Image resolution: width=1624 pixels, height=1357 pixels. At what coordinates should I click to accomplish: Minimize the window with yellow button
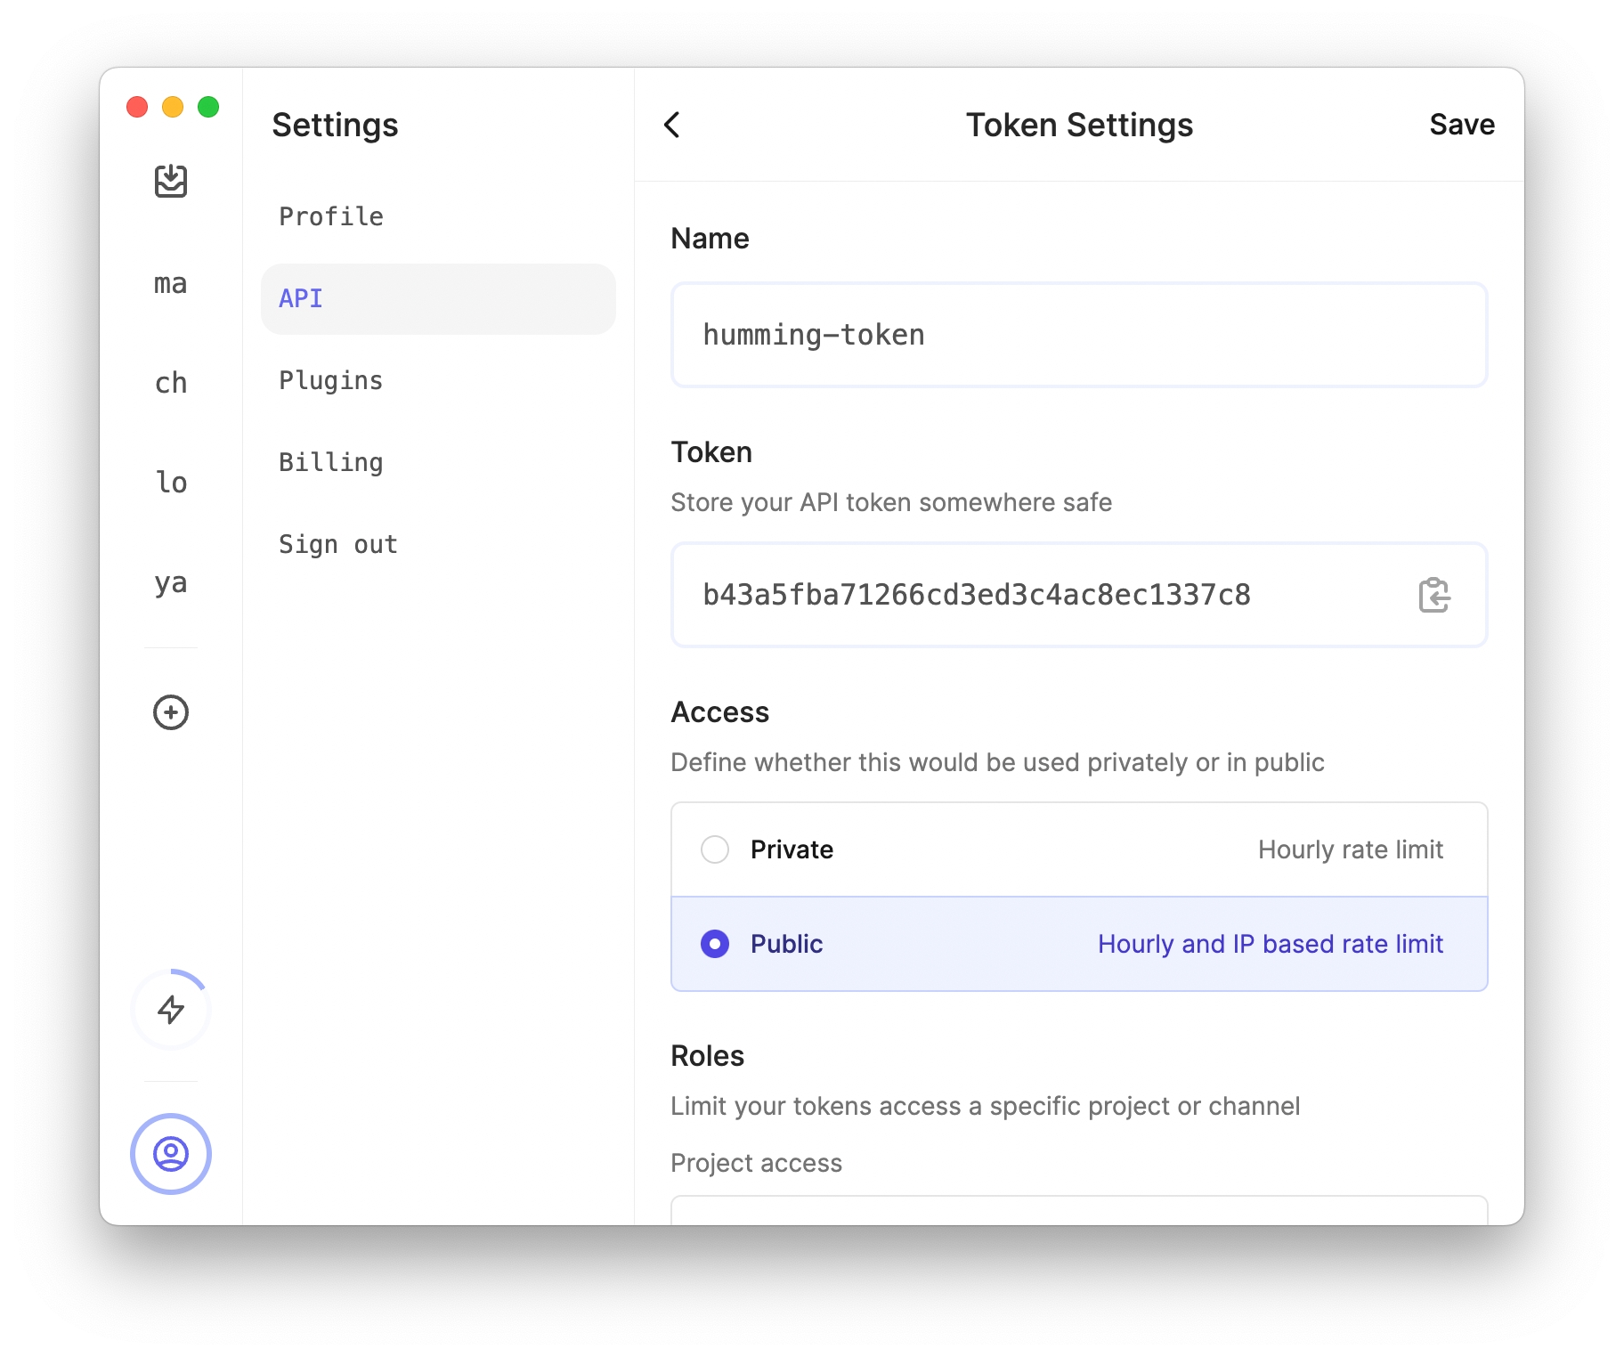173,107
